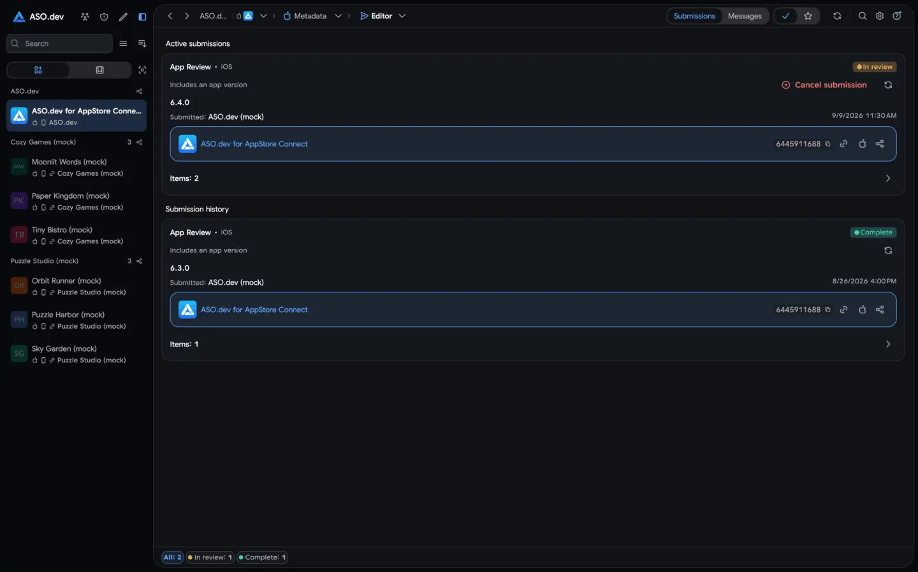Open ASO.dev for AppStore Connect link in 6.3.0 submission

(x=254, y=310)
